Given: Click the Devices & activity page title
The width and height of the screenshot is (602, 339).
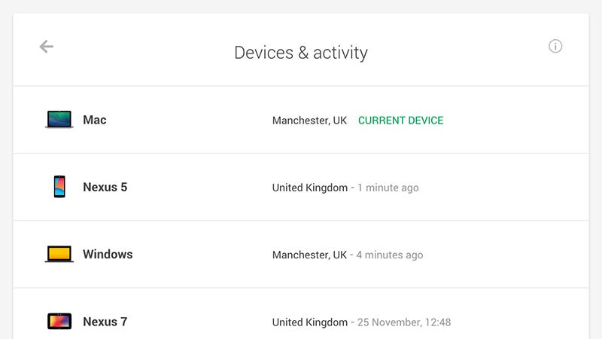Looking at the screenshot, I should [x=301, y=53].
